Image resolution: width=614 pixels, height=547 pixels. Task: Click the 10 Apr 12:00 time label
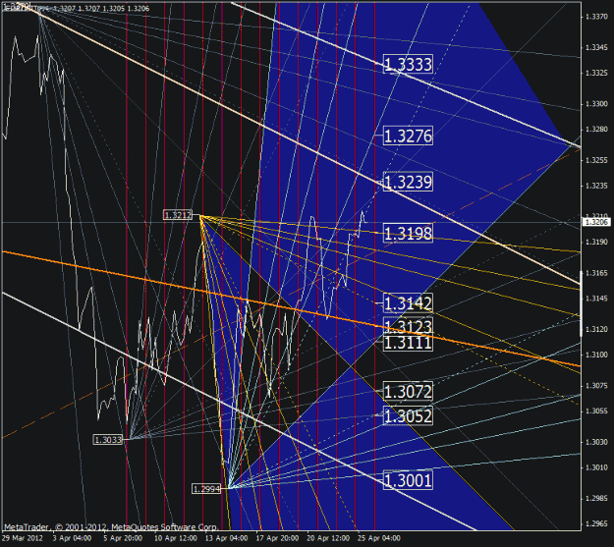click(x=175, y=538)
